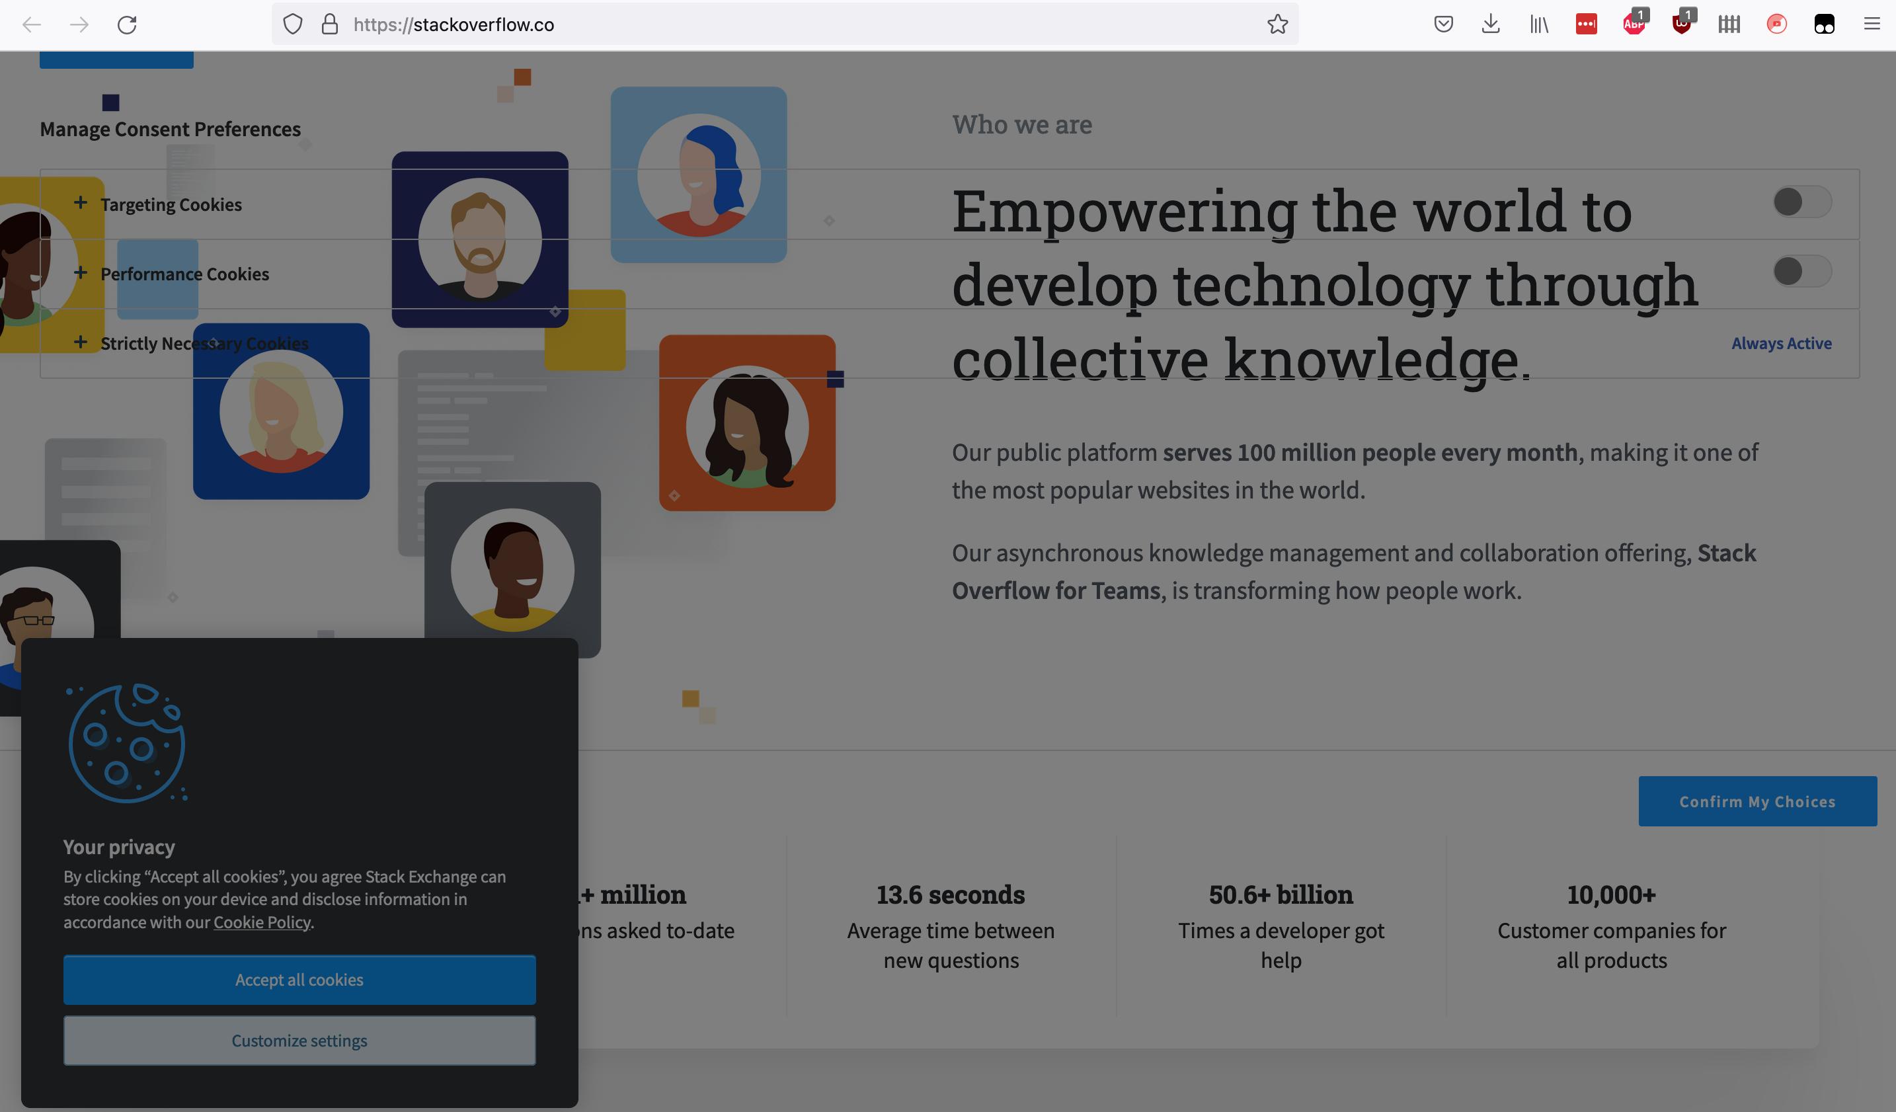This screenshot has width=1896, height=1112.
Task: Click the dark avatar icon far right toolbar
Action: 1825,22
